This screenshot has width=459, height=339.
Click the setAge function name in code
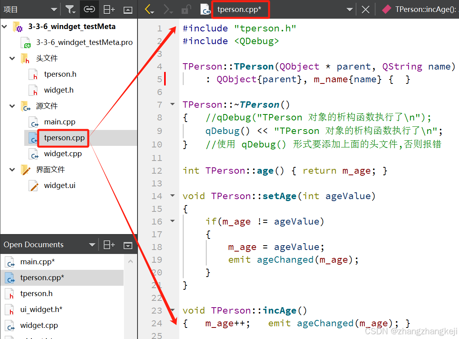[279, 196]
